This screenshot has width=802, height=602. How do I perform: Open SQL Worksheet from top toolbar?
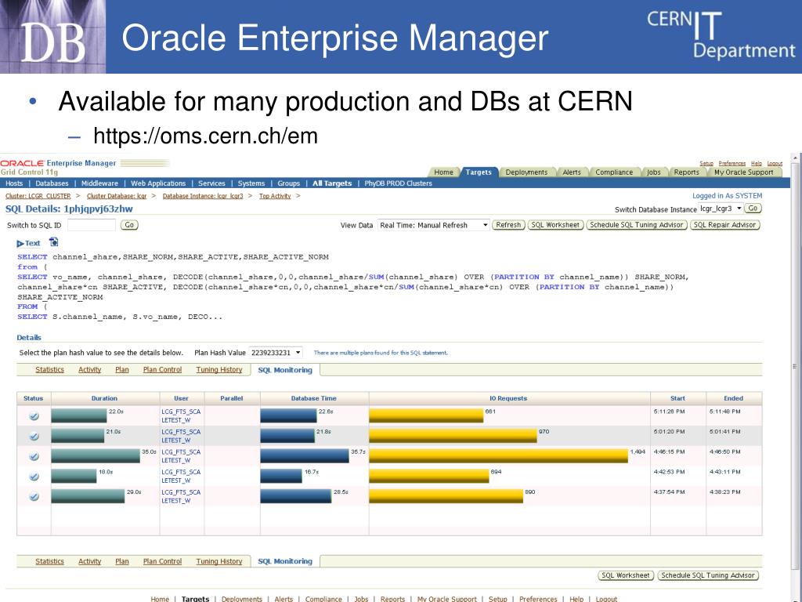pos(555,225)
